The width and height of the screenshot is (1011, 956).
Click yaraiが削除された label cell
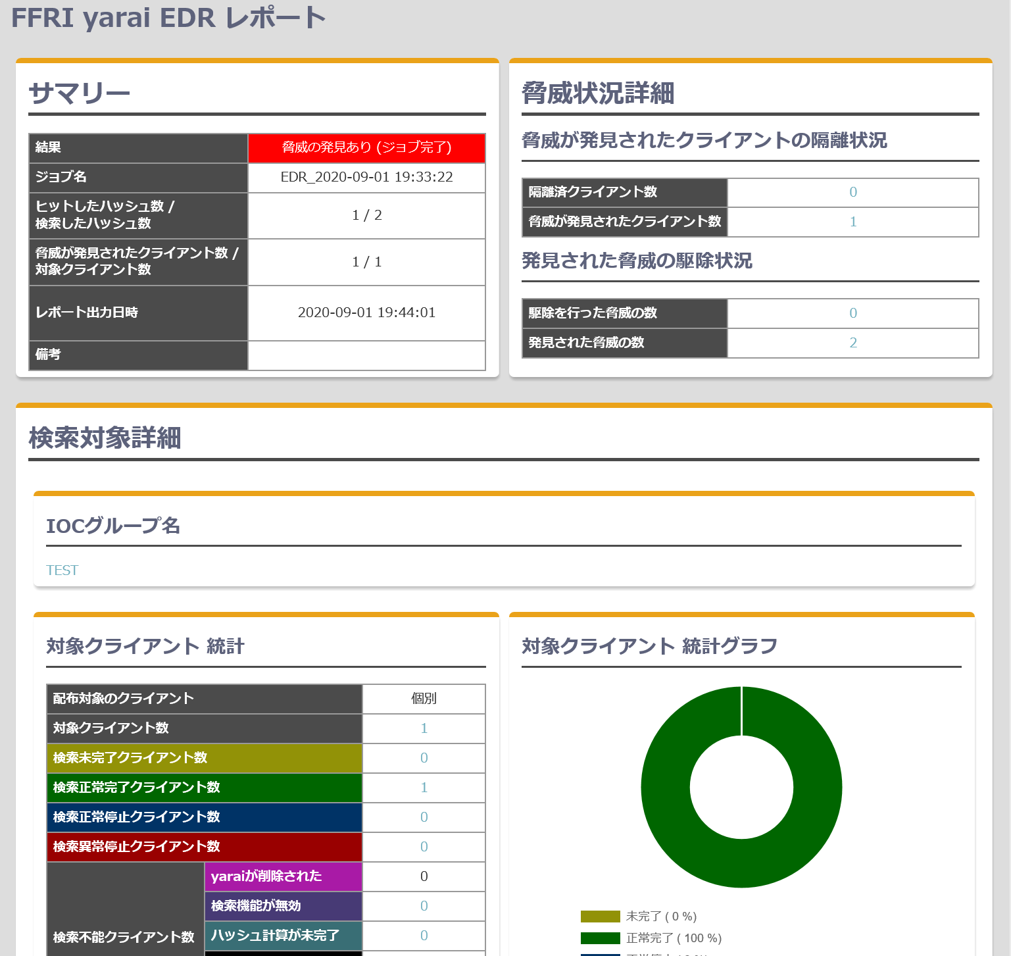tap(284, 876)
